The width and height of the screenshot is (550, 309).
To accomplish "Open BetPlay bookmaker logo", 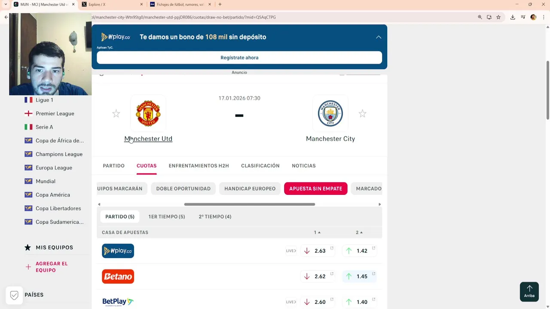I will (x=118, y=302).
